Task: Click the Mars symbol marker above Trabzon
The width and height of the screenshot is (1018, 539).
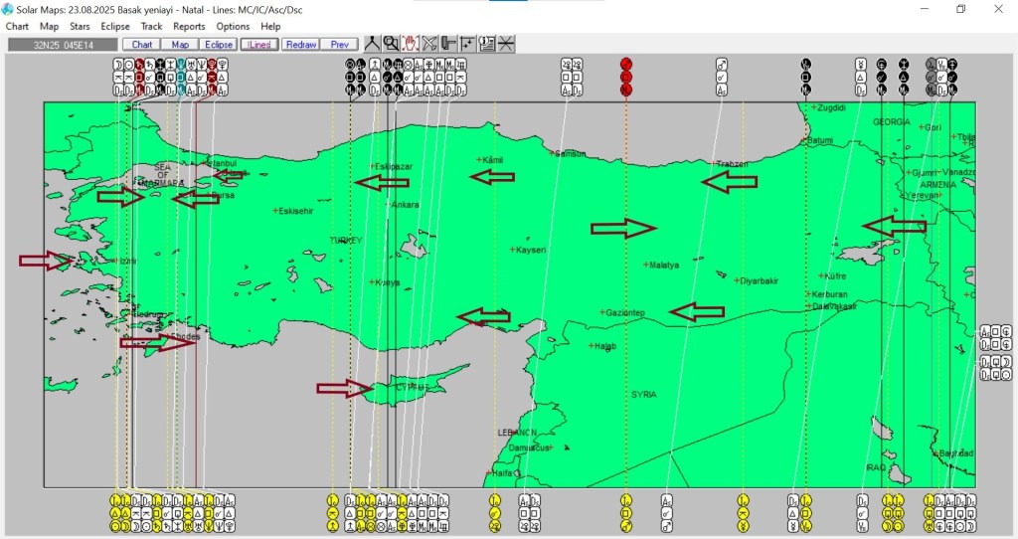Action: coord(722,65)
